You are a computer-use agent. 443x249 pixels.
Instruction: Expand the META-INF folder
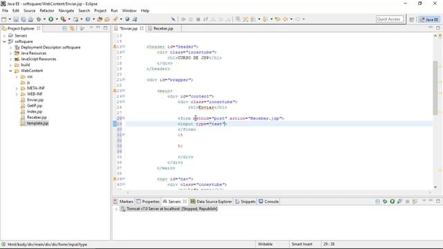tap(17, 89)
